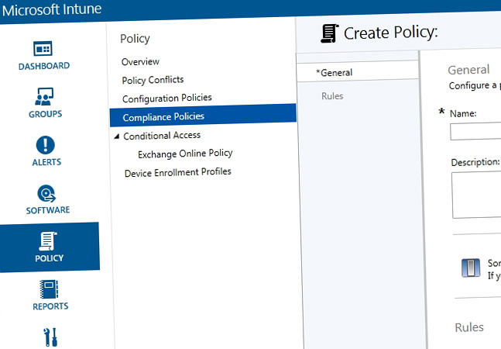
Task: Open Conditional Access section
Action: point(162,136)
